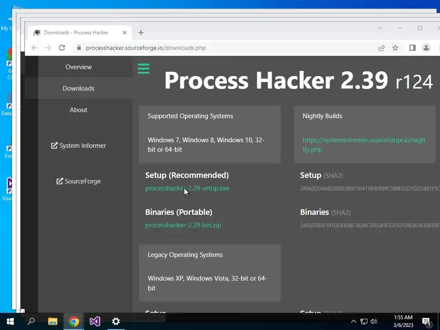Select Downloads in the sidebar
Viewport: 440px width, 330px height.
[79, 89]
